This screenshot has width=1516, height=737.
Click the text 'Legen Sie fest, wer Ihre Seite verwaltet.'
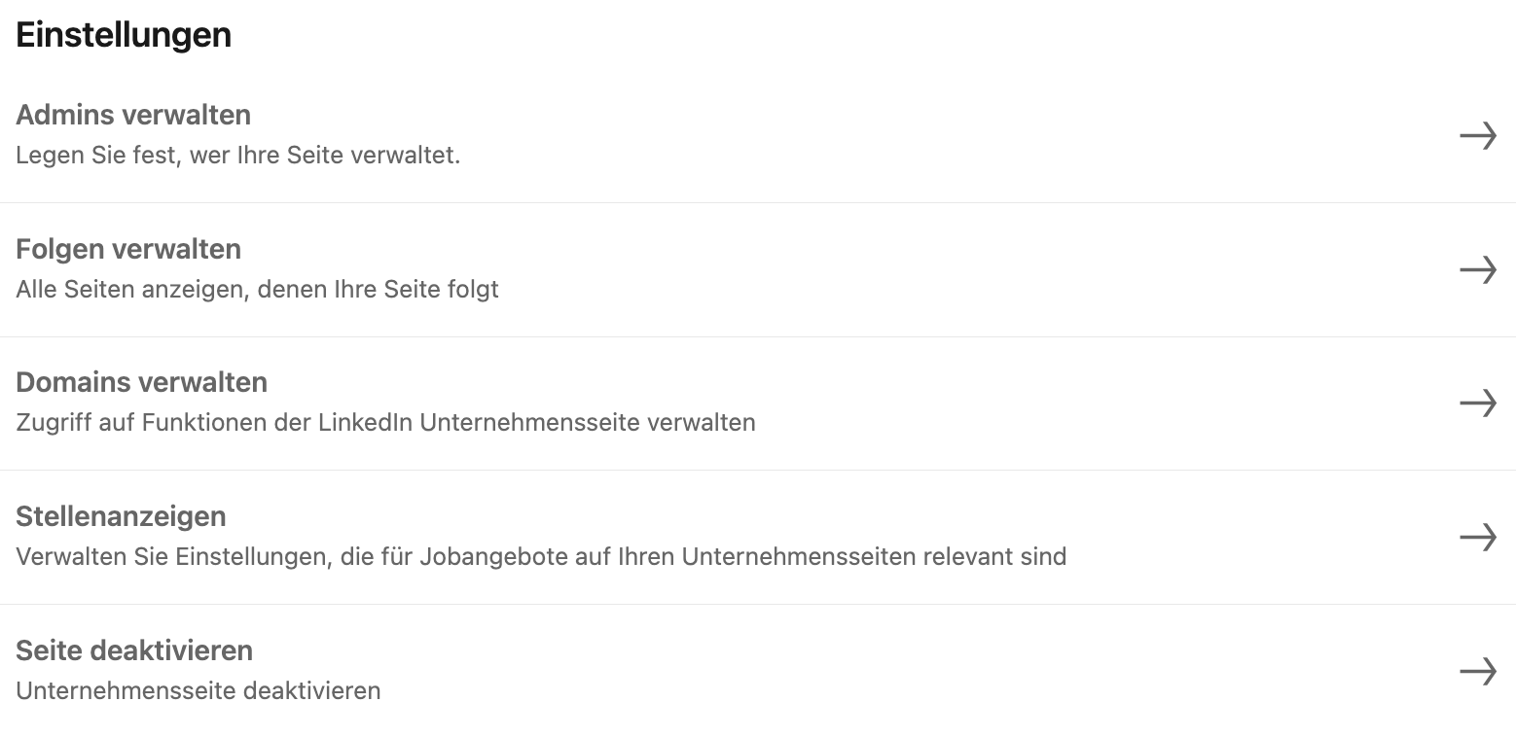coord(237,156)
